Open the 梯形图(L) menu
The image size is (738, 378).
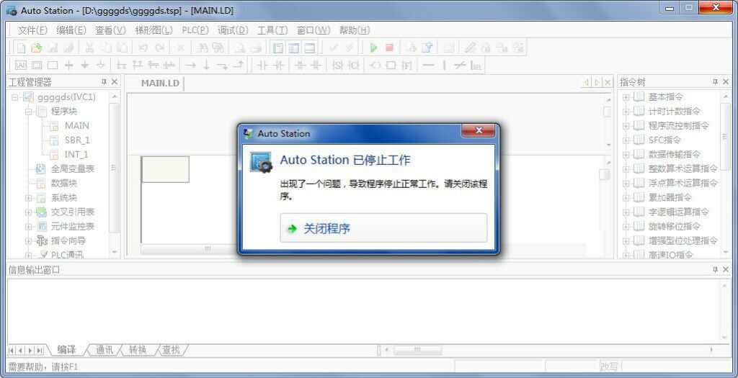click(x=154, y=30)
